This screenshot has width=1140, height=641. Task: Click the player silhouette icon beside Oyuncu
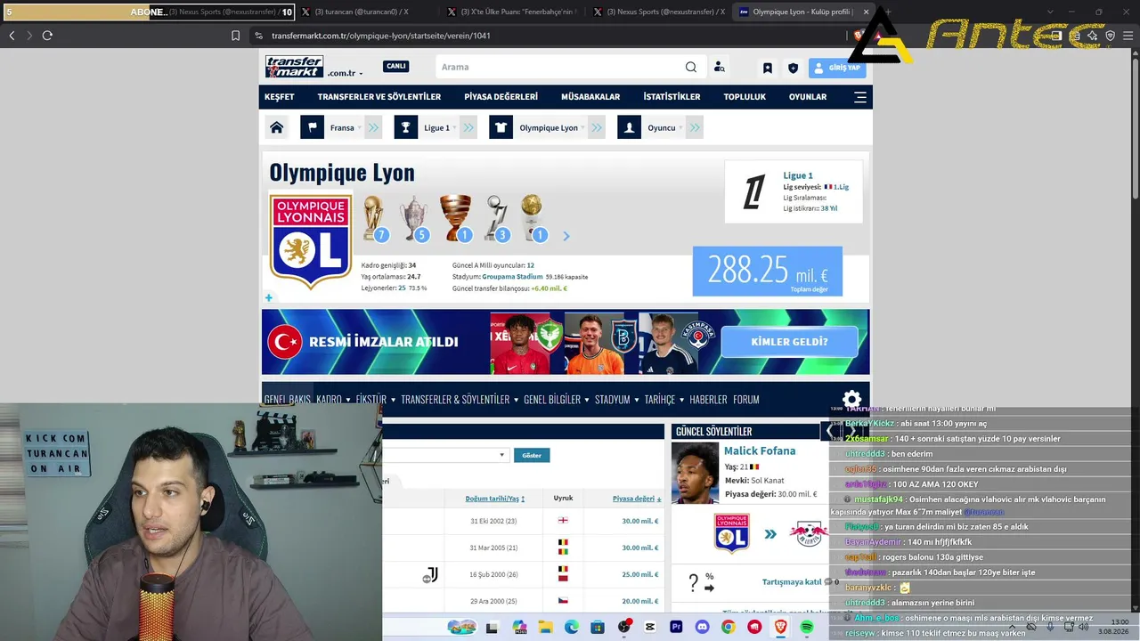pyautogui.click(x=630, y=127)
